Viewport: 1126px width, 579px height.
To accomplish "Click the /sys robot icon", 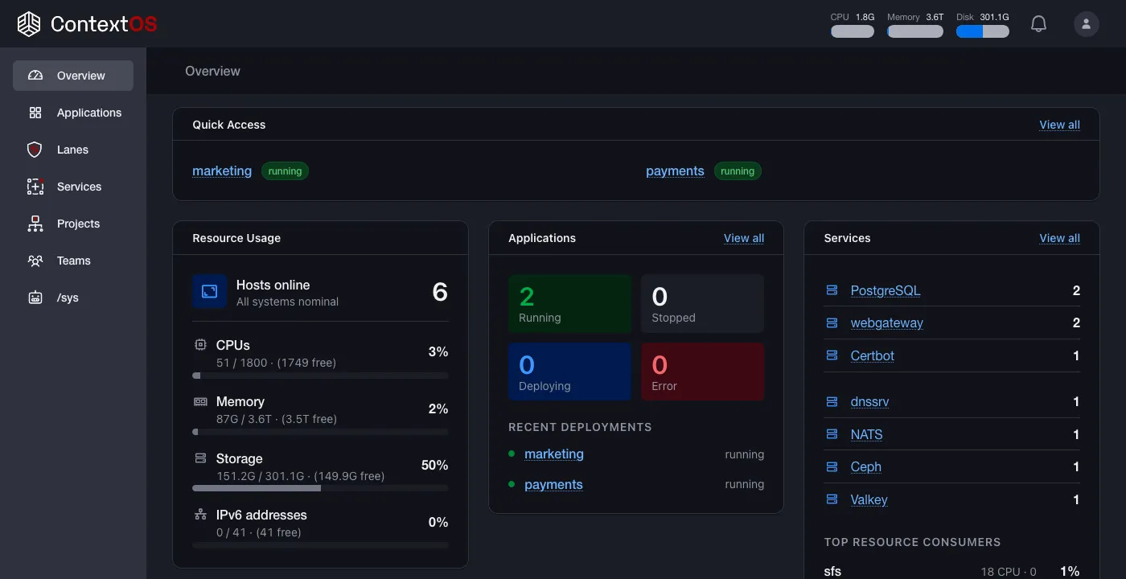I will point(35,298).
